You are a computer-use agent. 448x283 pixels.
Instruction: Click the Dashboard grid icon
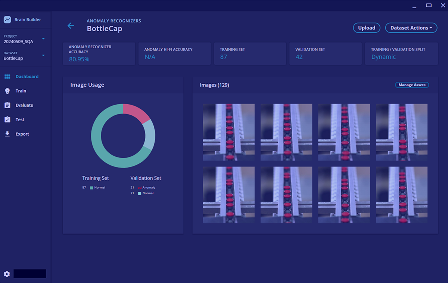7,77
